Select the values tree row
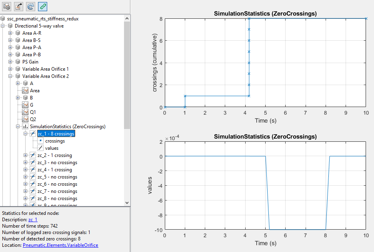The width and height of the screenshot is (374, 252). (52, 148)
